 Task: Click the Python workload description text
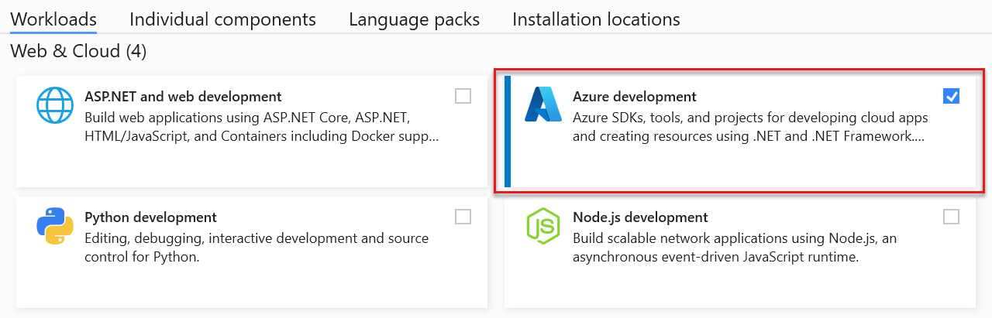pyautogui.click(x=256, y=248)
